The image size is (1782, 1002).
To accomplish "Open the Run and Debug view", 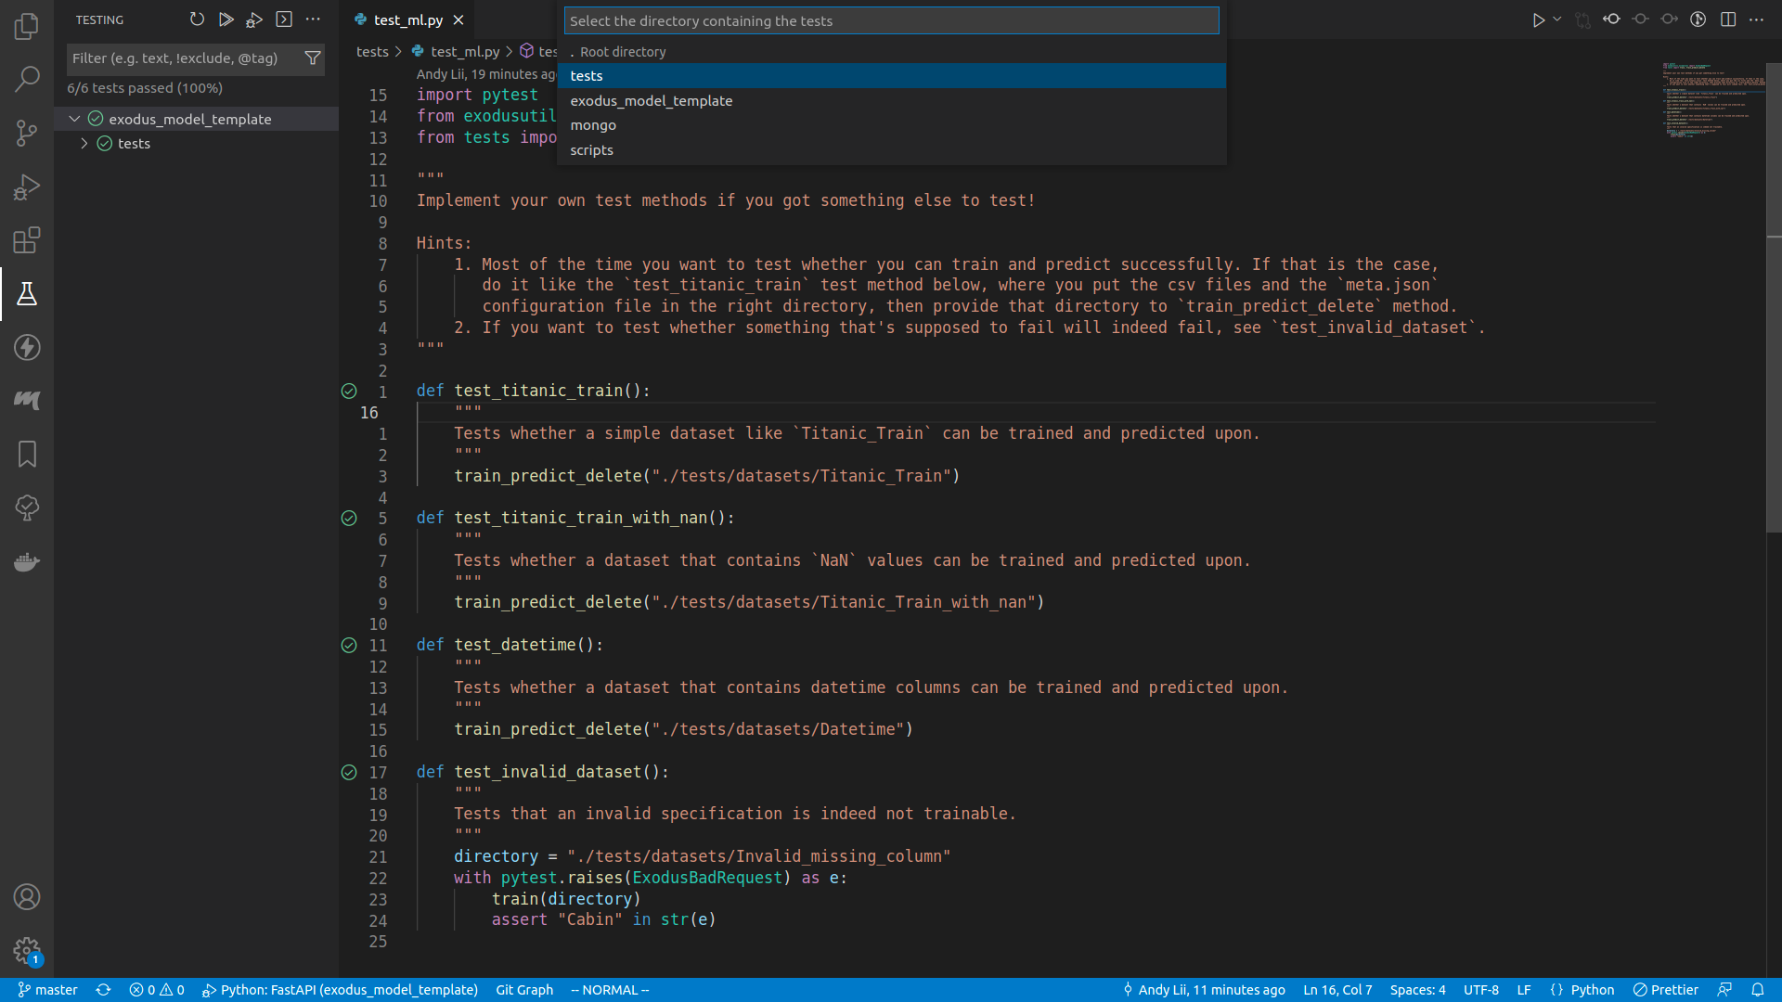I will coord(27,186).
